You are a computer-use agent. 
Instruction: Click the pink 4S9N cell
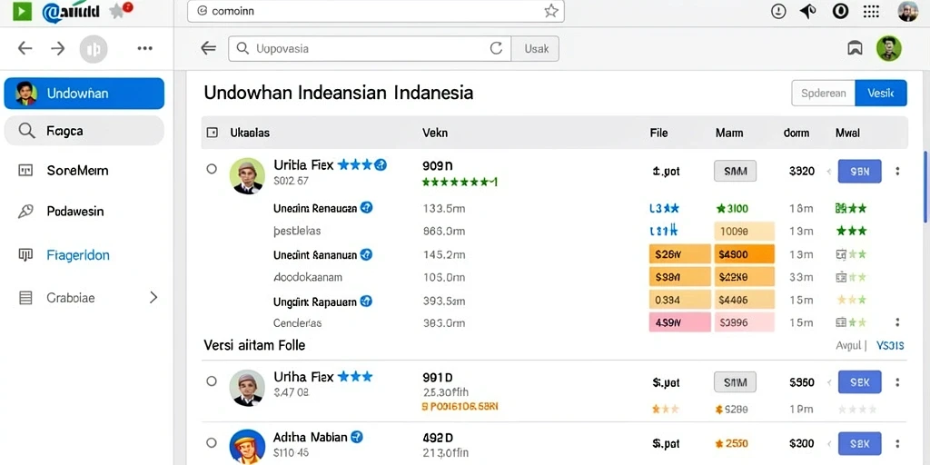point(679,322)
